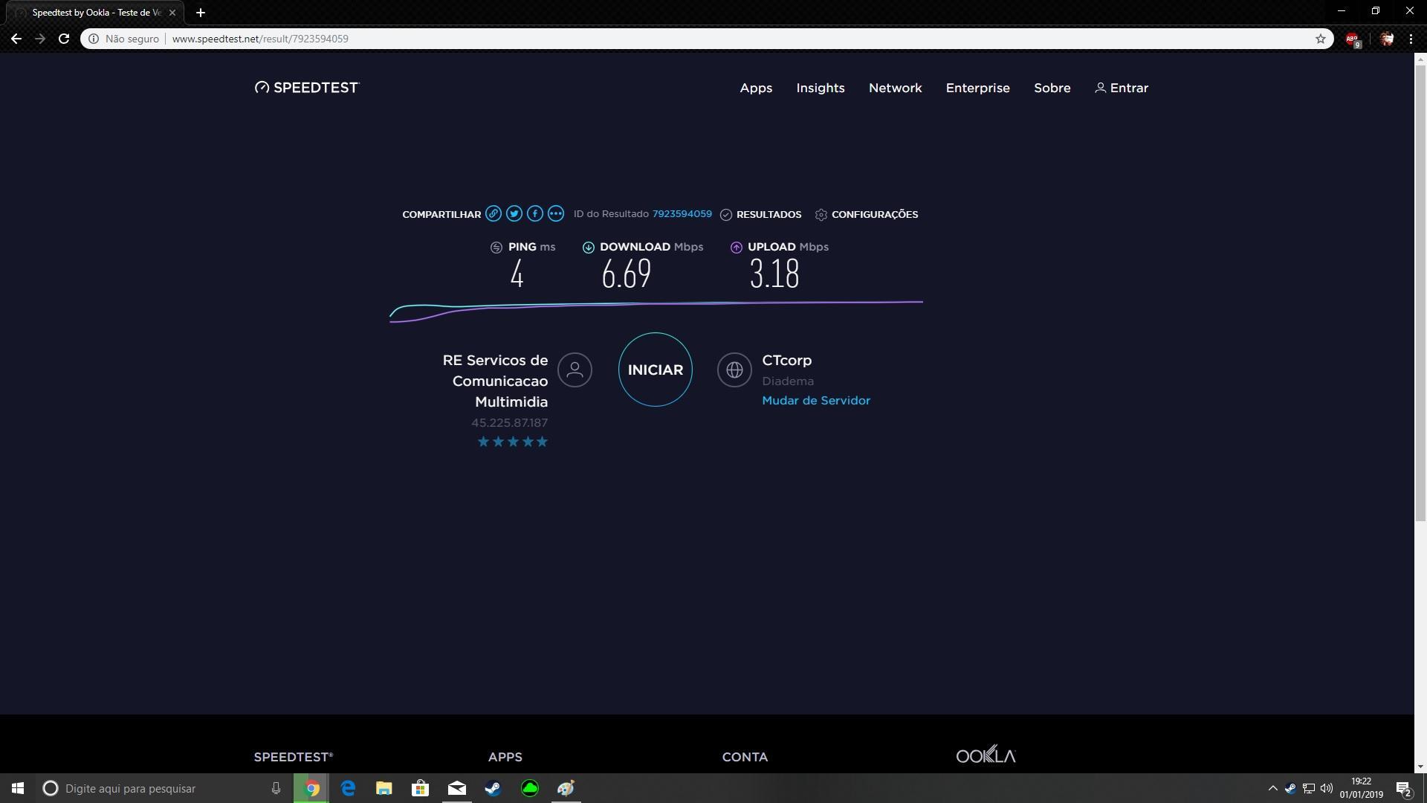This screenshot has width=1427, height=803.
Task: Select the Speedtest by Ookla browser tab
Action: click(x=95, y=13)
